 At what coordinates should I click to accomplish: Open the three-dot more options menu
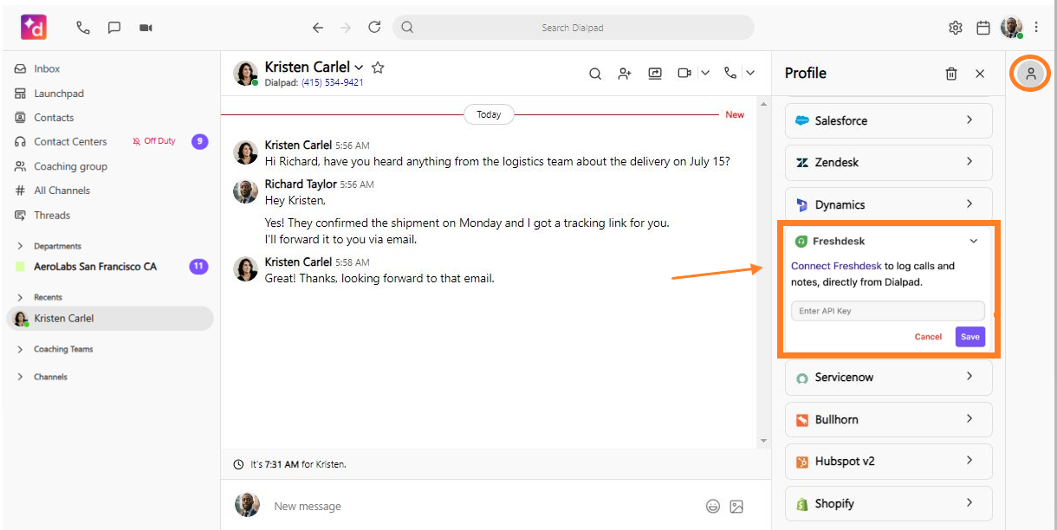tap(1037, 28)
